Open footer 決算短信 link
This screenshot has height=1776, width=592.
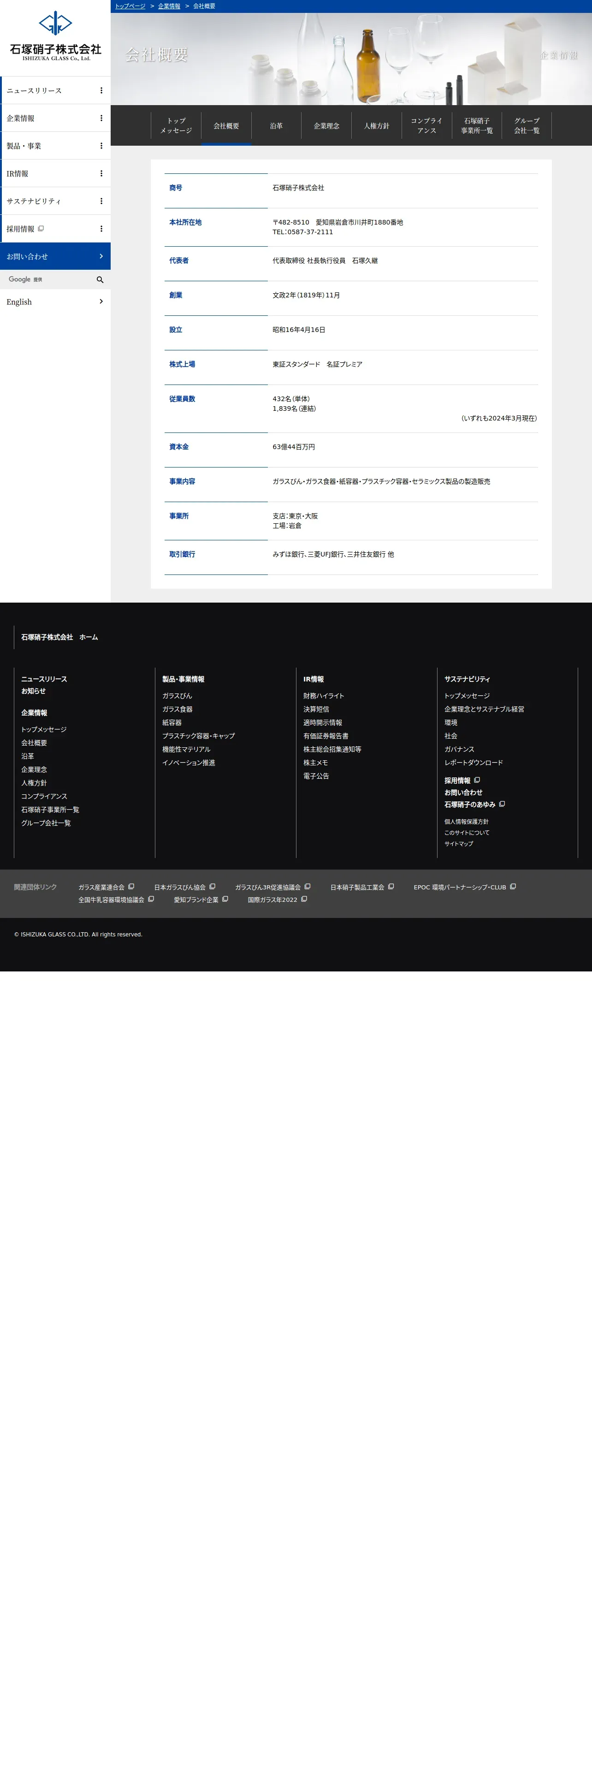pos(316,709)
